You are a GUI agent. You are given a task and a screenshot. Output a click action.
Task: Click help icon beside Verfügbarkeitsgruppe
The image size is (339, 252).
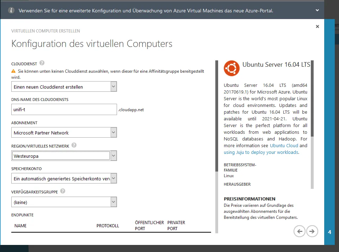tap(63, 191)
